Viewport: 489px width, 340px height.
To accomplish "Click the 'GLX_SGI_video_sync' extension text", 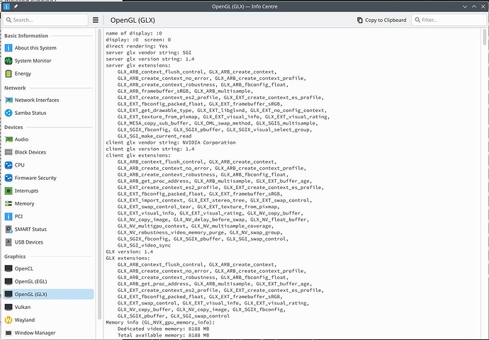I will pos(144,245).
